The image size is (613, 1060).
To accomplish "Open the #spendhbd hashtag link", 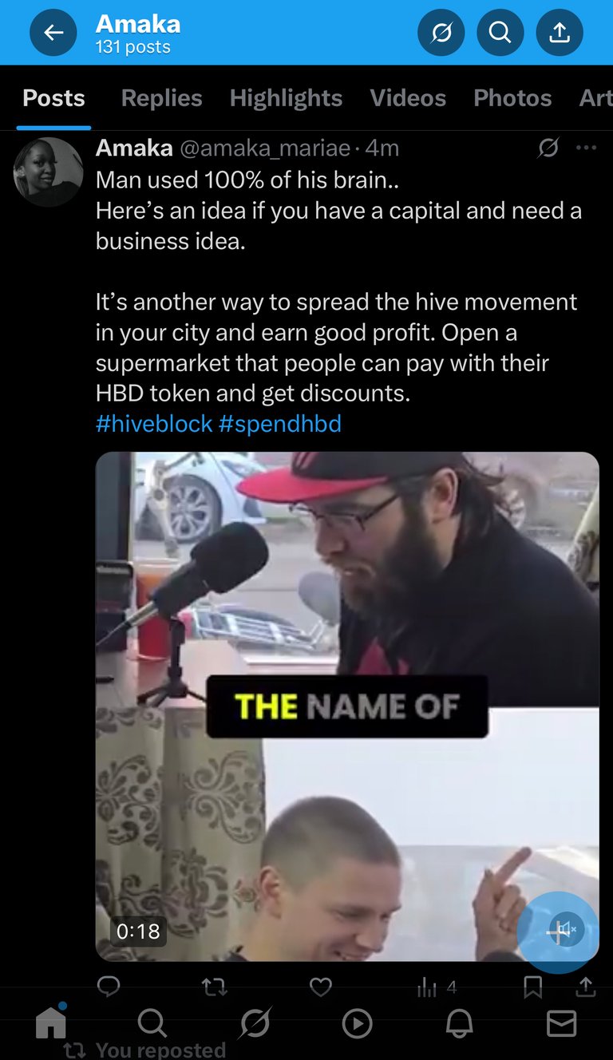I will point(279,424).
